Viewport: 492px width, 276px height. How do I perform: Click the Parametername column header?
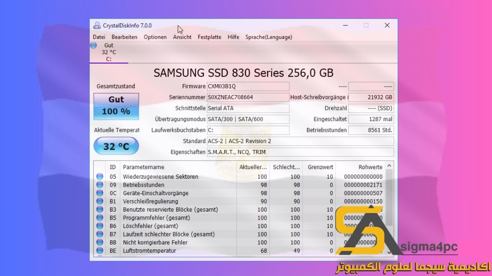[178, 167]
